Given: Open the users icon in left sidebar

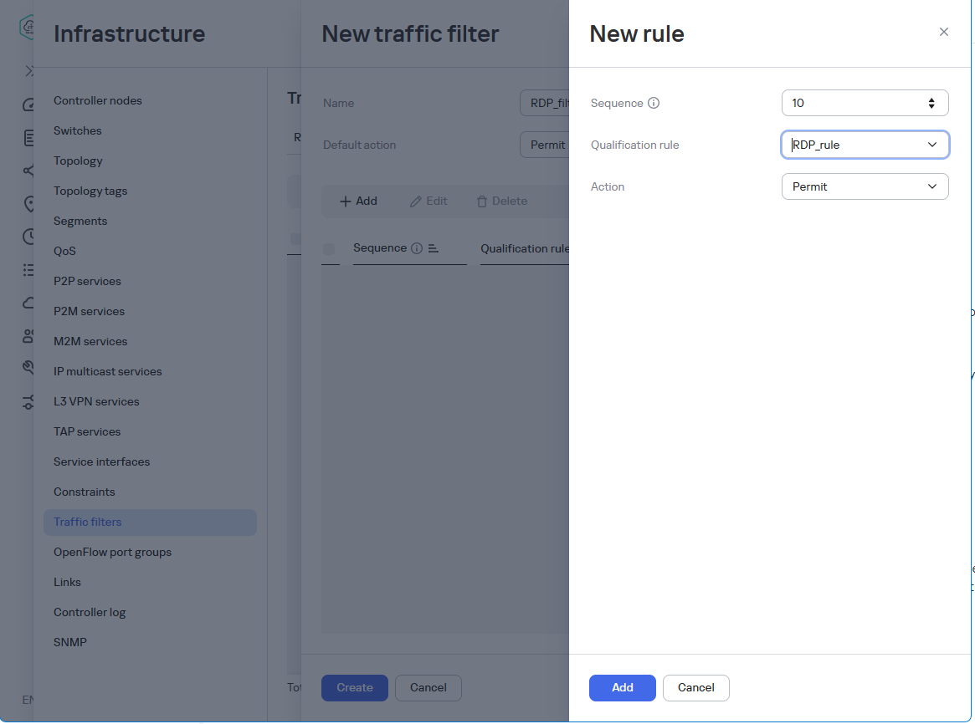Looking at the screenshot, I should [x=28, y=336].
